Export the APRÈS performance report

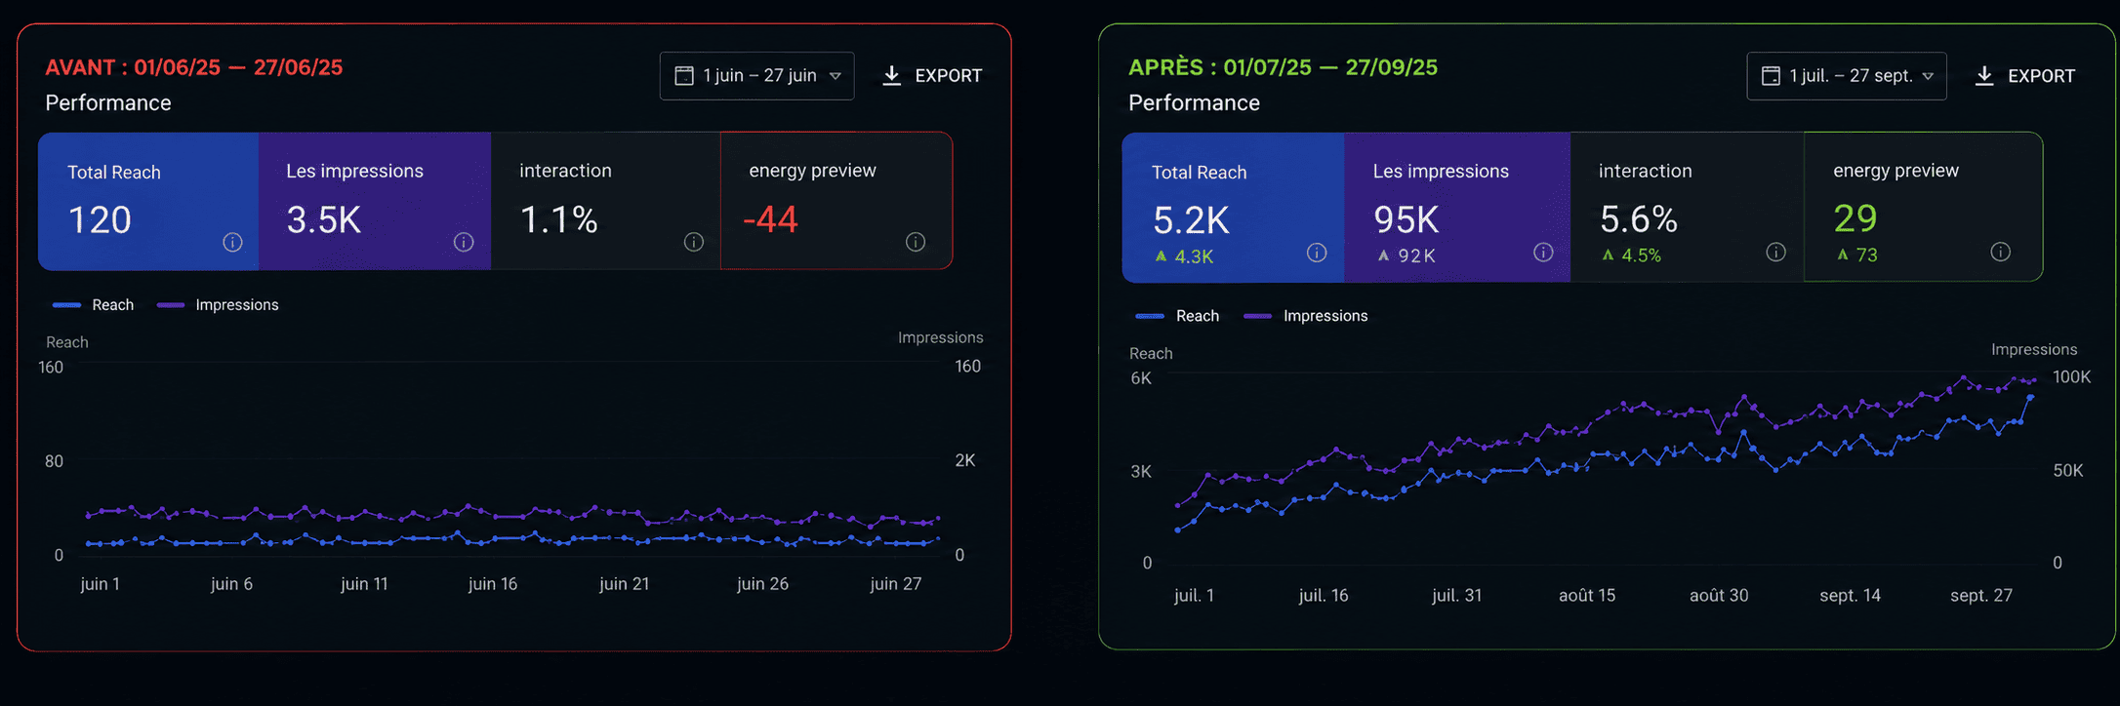coord(2025,76)
